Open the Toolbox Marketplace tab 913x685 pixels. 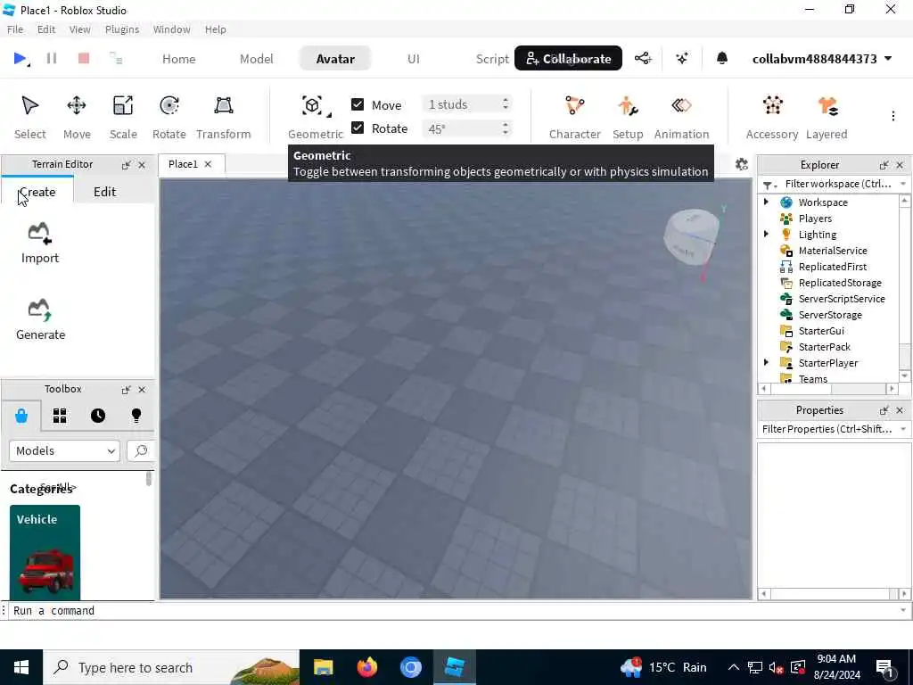21,416
